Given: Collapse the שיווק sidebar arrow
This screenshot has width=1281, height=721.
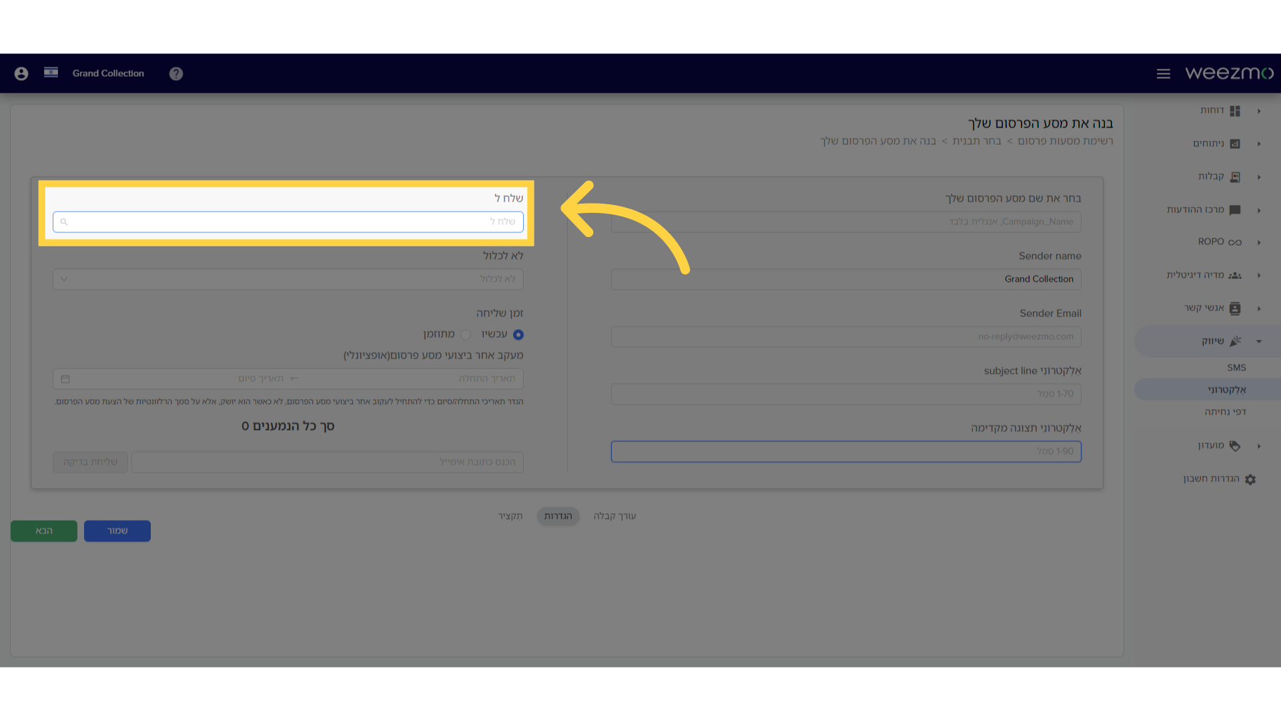Looking at the screenshot, I should [1259, 341].
